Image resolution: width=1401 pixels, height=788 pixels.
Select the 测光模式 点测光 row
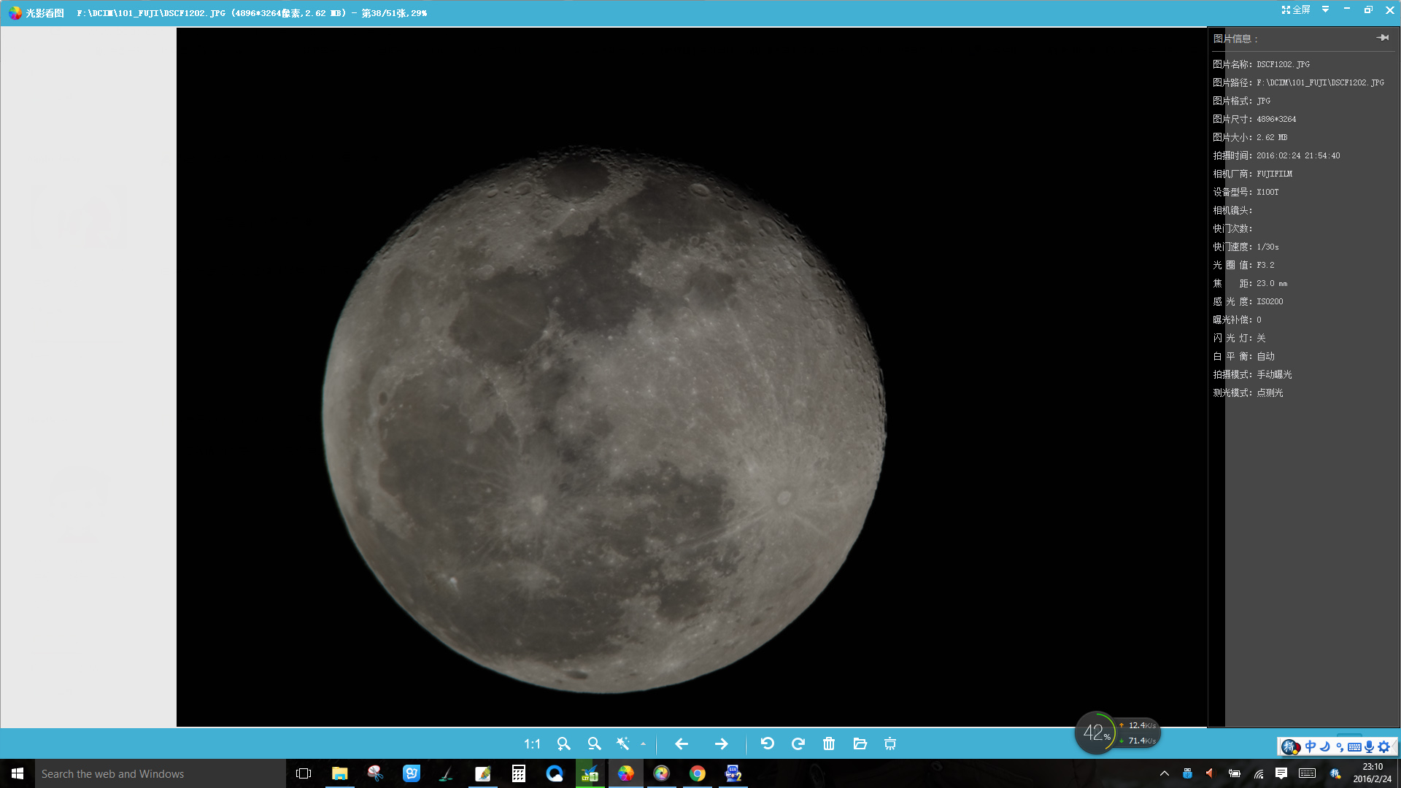[x=1248, y=393]
